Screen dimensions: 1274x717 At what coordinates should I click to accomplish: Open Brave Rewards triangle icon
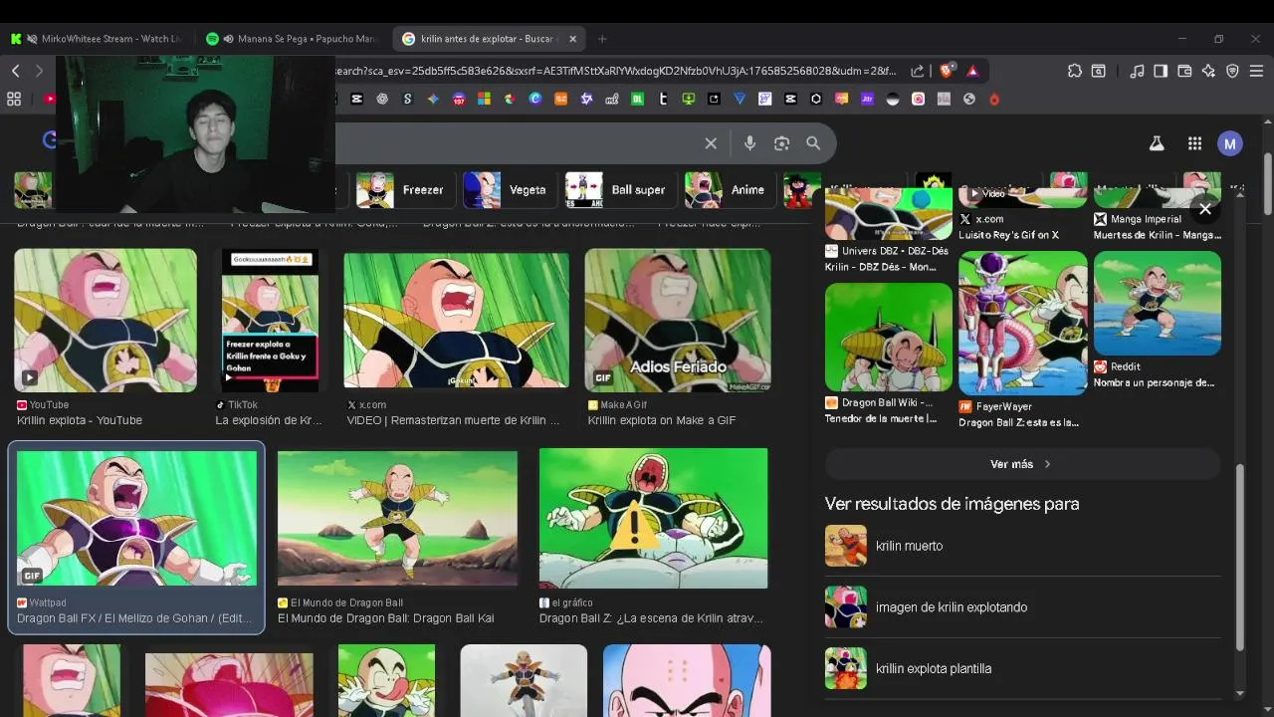[972, 71]
